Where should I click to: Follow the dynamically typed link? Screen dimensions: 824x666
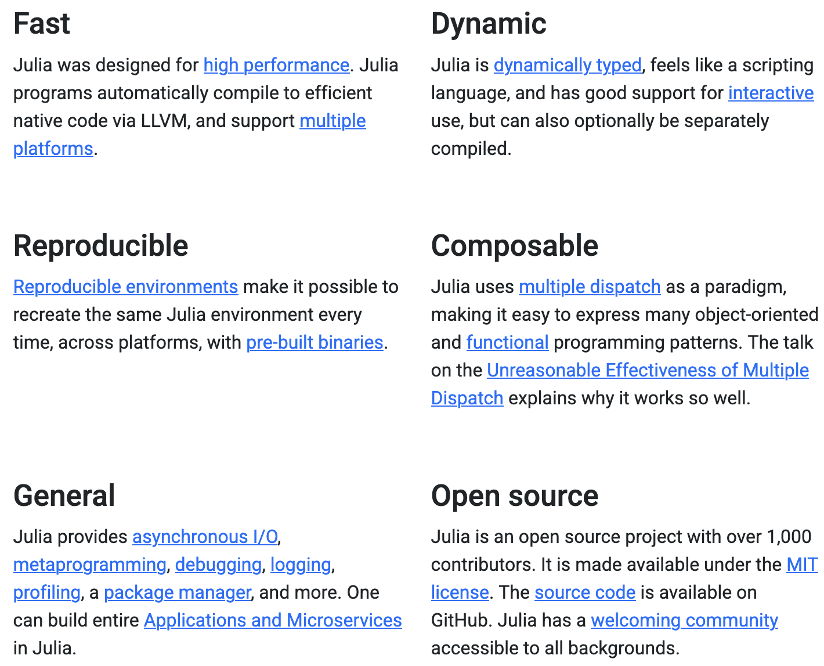coord(568,65)
